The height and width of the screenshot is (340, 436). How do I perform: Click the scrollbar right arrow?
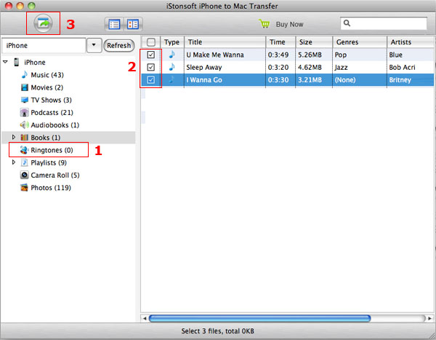(430, 318)
